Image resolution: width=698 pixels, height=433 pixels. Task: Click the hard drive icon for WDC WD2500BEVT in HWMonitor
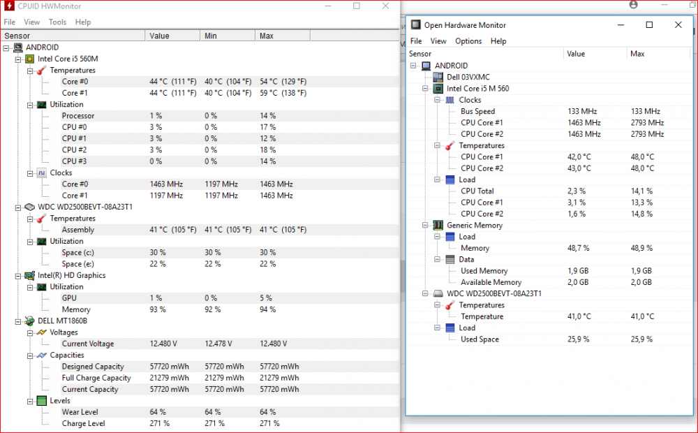click(30, 207)
